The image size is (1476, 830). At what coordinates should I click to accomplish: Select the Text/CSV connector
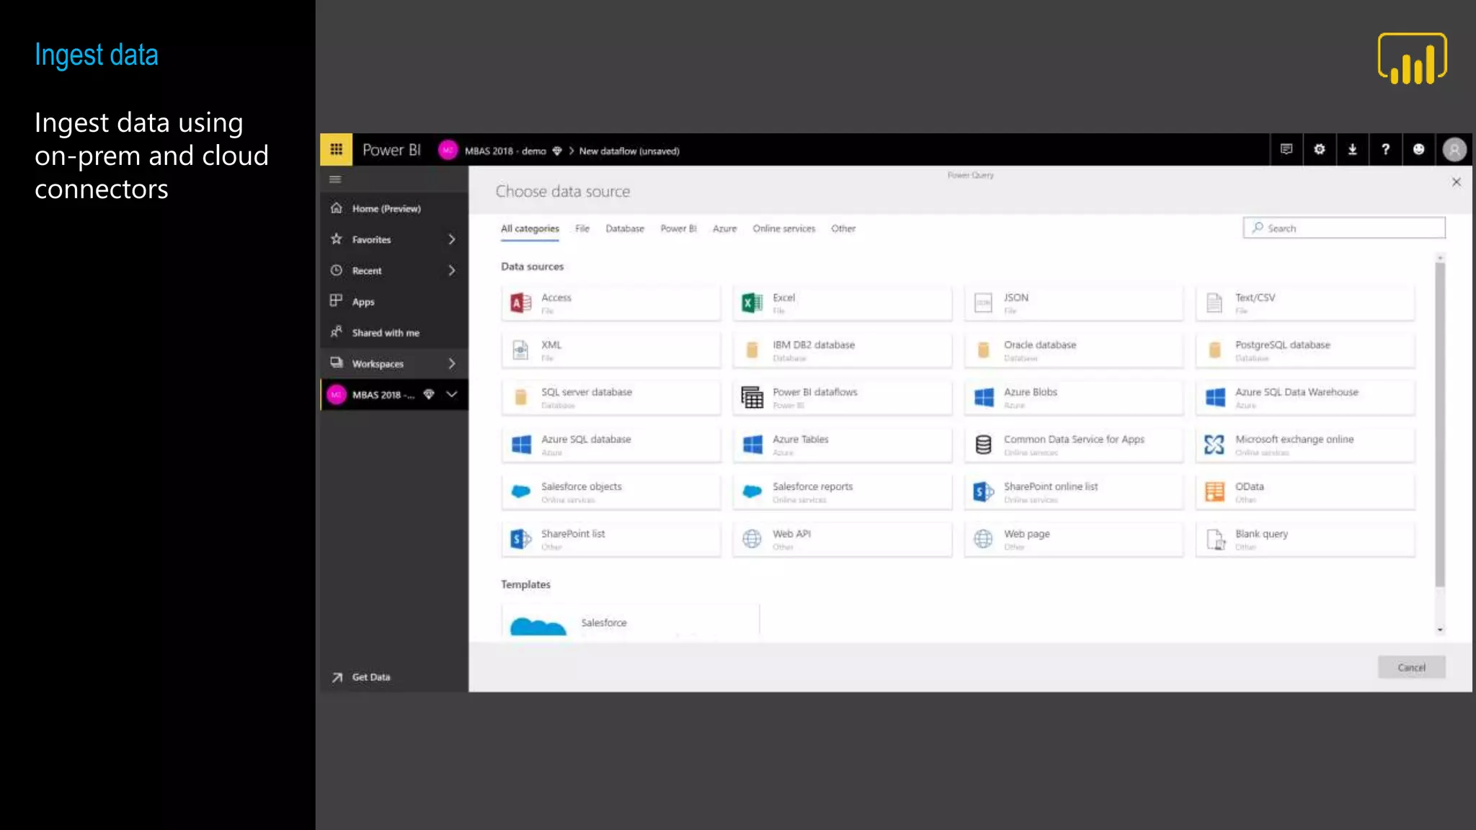tap(1305, 303)
